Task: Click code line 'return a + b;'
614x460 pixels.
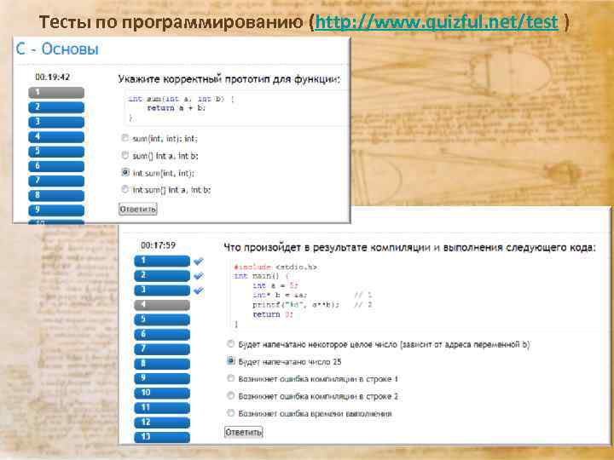Action: pyautogui.click(x=177, y=108)
